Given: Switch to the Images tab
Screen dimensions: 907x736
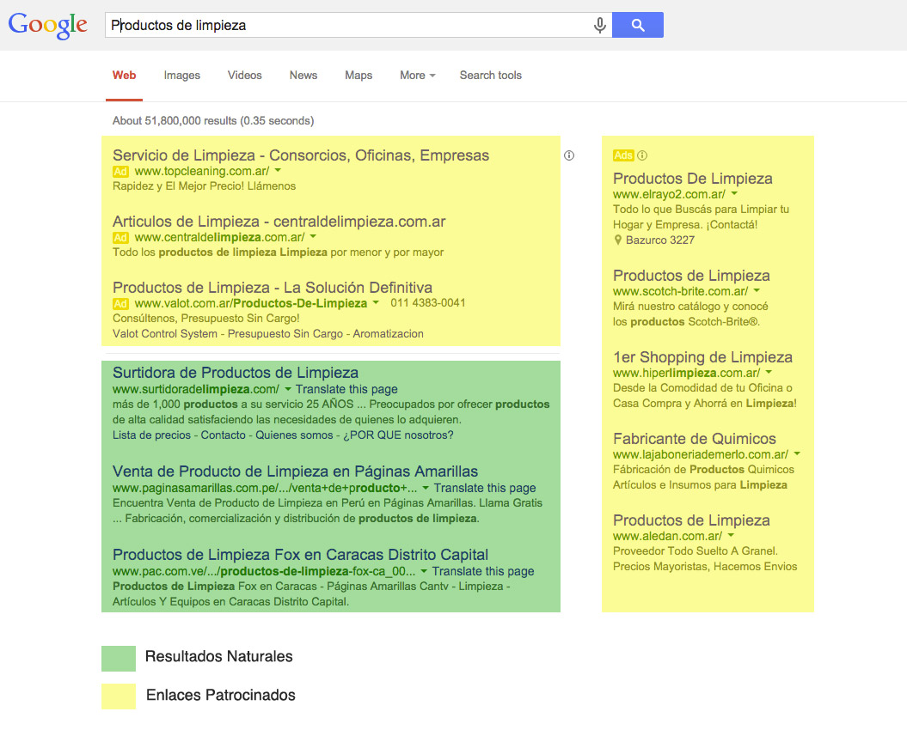Looking at the screenshot, I should pyautogui.click(x=181, y=75).
